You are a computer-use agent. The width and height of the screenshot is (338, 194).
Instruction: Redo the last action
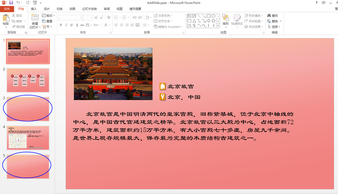coord(27,3)
